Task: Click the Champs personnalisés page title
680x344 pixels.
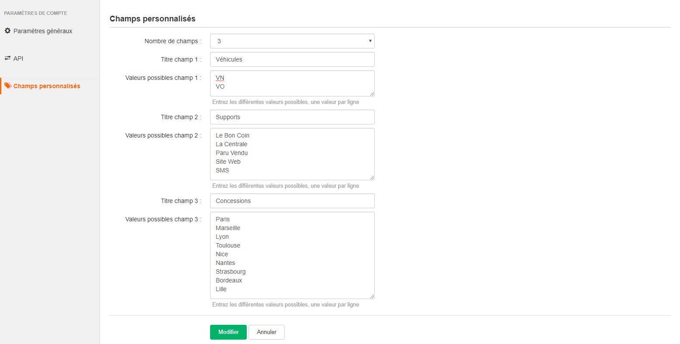Action: 153,19
